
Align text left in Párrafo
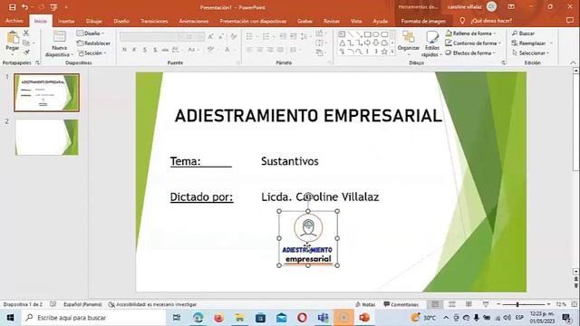coord(250,50)
